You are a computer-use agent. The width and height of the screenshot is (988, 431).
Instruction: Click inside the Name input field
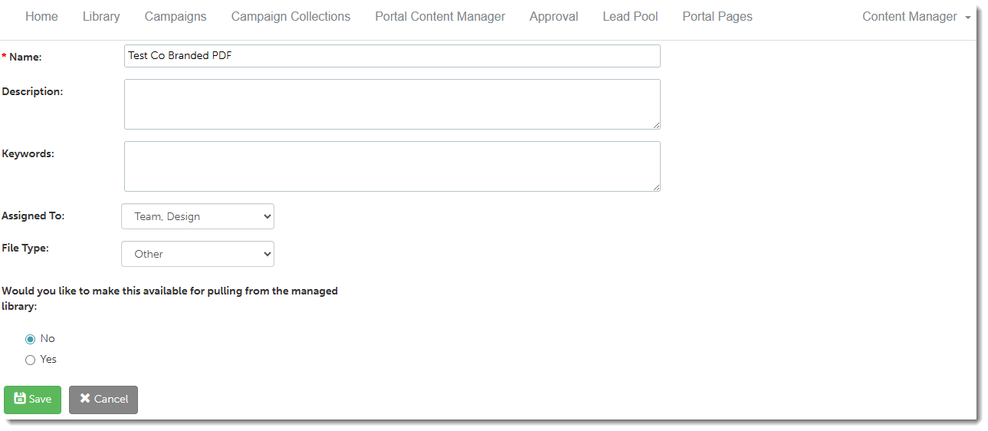[x=392, y=56]
